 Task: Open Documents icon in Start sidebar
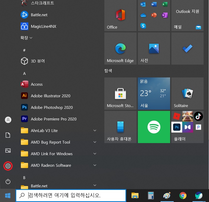(8, 135)
